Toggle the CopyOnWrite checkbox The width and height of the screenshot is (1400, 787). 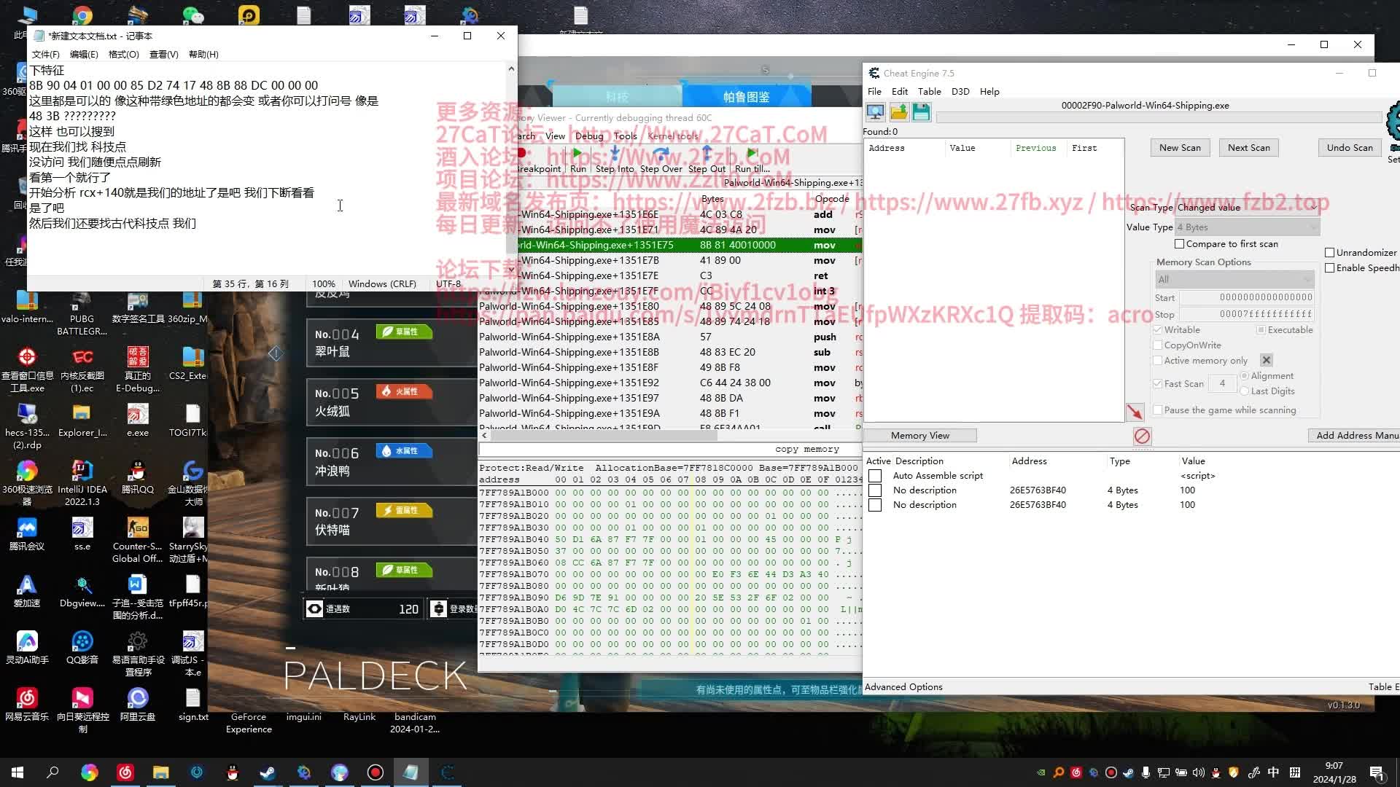(1157, 345)
